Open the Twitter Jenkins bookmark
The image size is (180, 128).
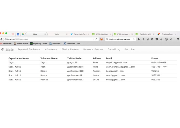[x=21, y=44]
